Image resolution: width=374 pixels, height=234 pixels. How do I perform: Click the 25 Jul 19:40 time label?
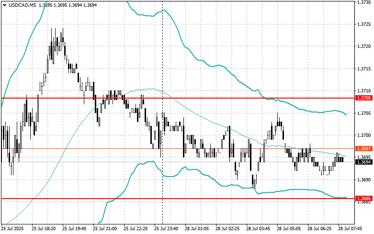click(x=74, y=229)
